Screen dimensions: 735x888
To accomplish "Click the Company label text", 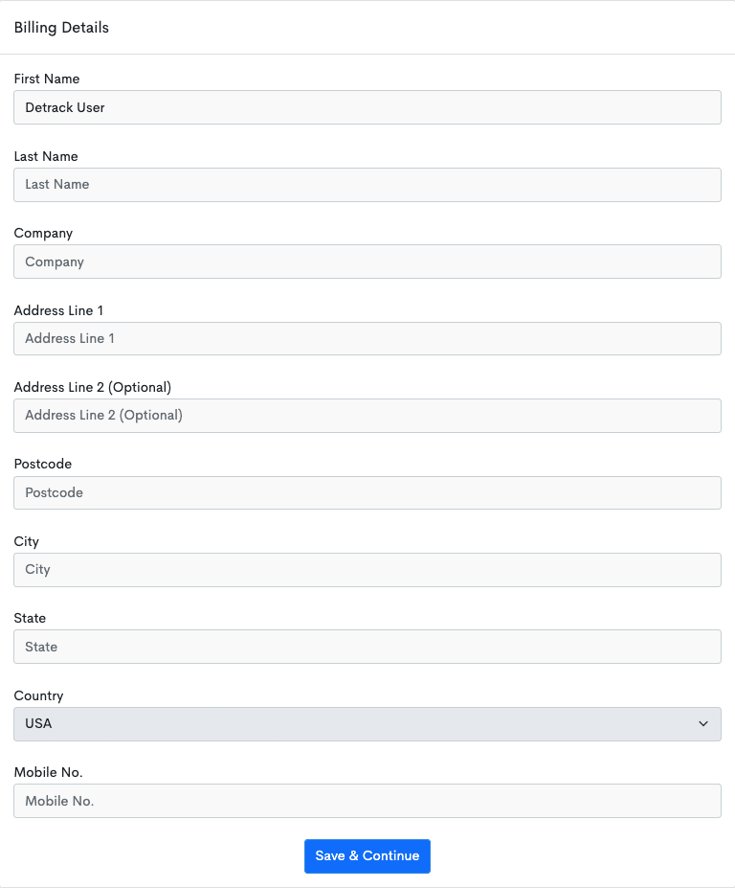I will coord(43,234).
